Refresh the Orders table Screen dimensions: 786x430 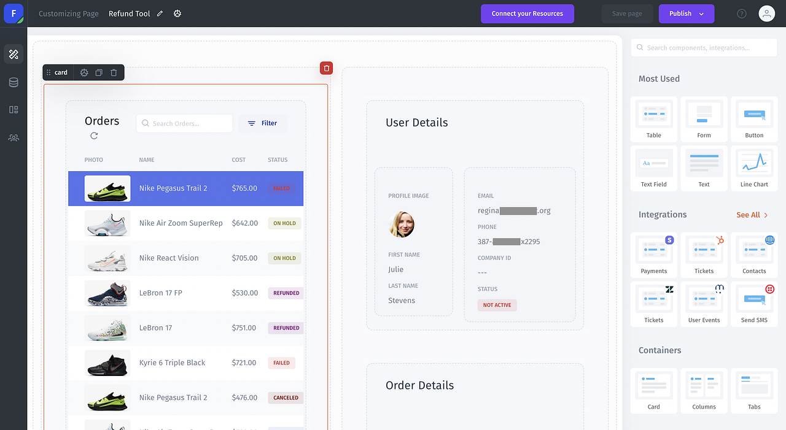93,136
